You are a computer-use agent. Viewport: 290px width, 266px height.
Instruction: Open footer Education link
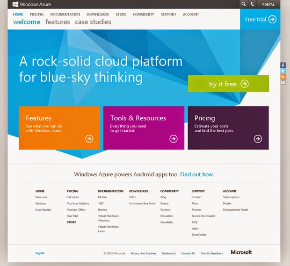[x=167, y=216]
